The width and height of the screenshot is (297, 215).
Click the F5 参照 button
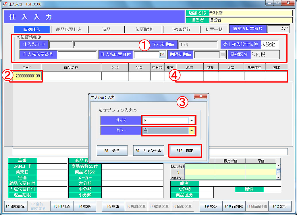coord(112,150)
